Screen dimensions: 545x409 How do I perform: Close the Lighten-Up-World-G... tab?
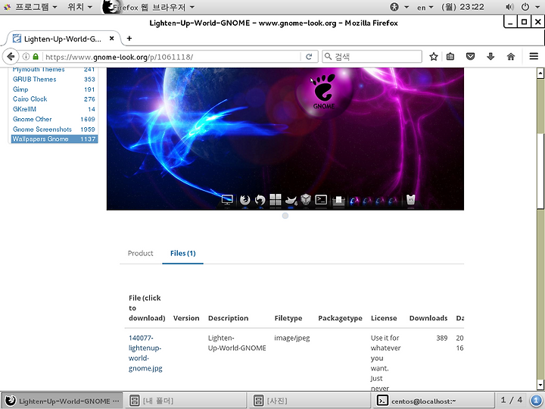tap(111, 39)
